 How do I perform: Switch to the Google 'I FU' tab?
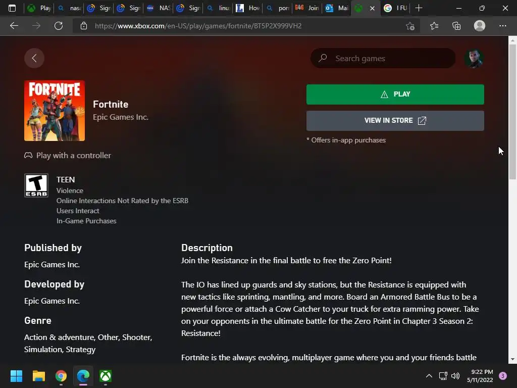point(395,8)
